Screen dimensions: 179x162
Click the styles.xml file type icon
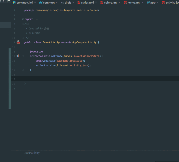click(x=79, y=3)
